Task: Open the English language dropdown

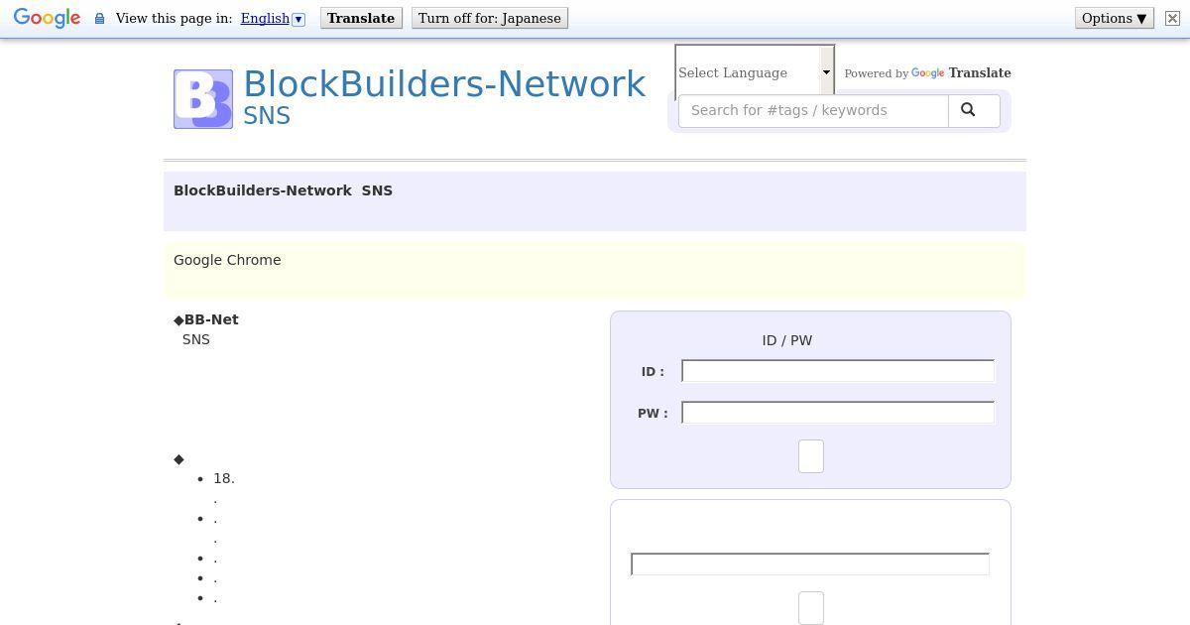Action: tap(273, 19)
